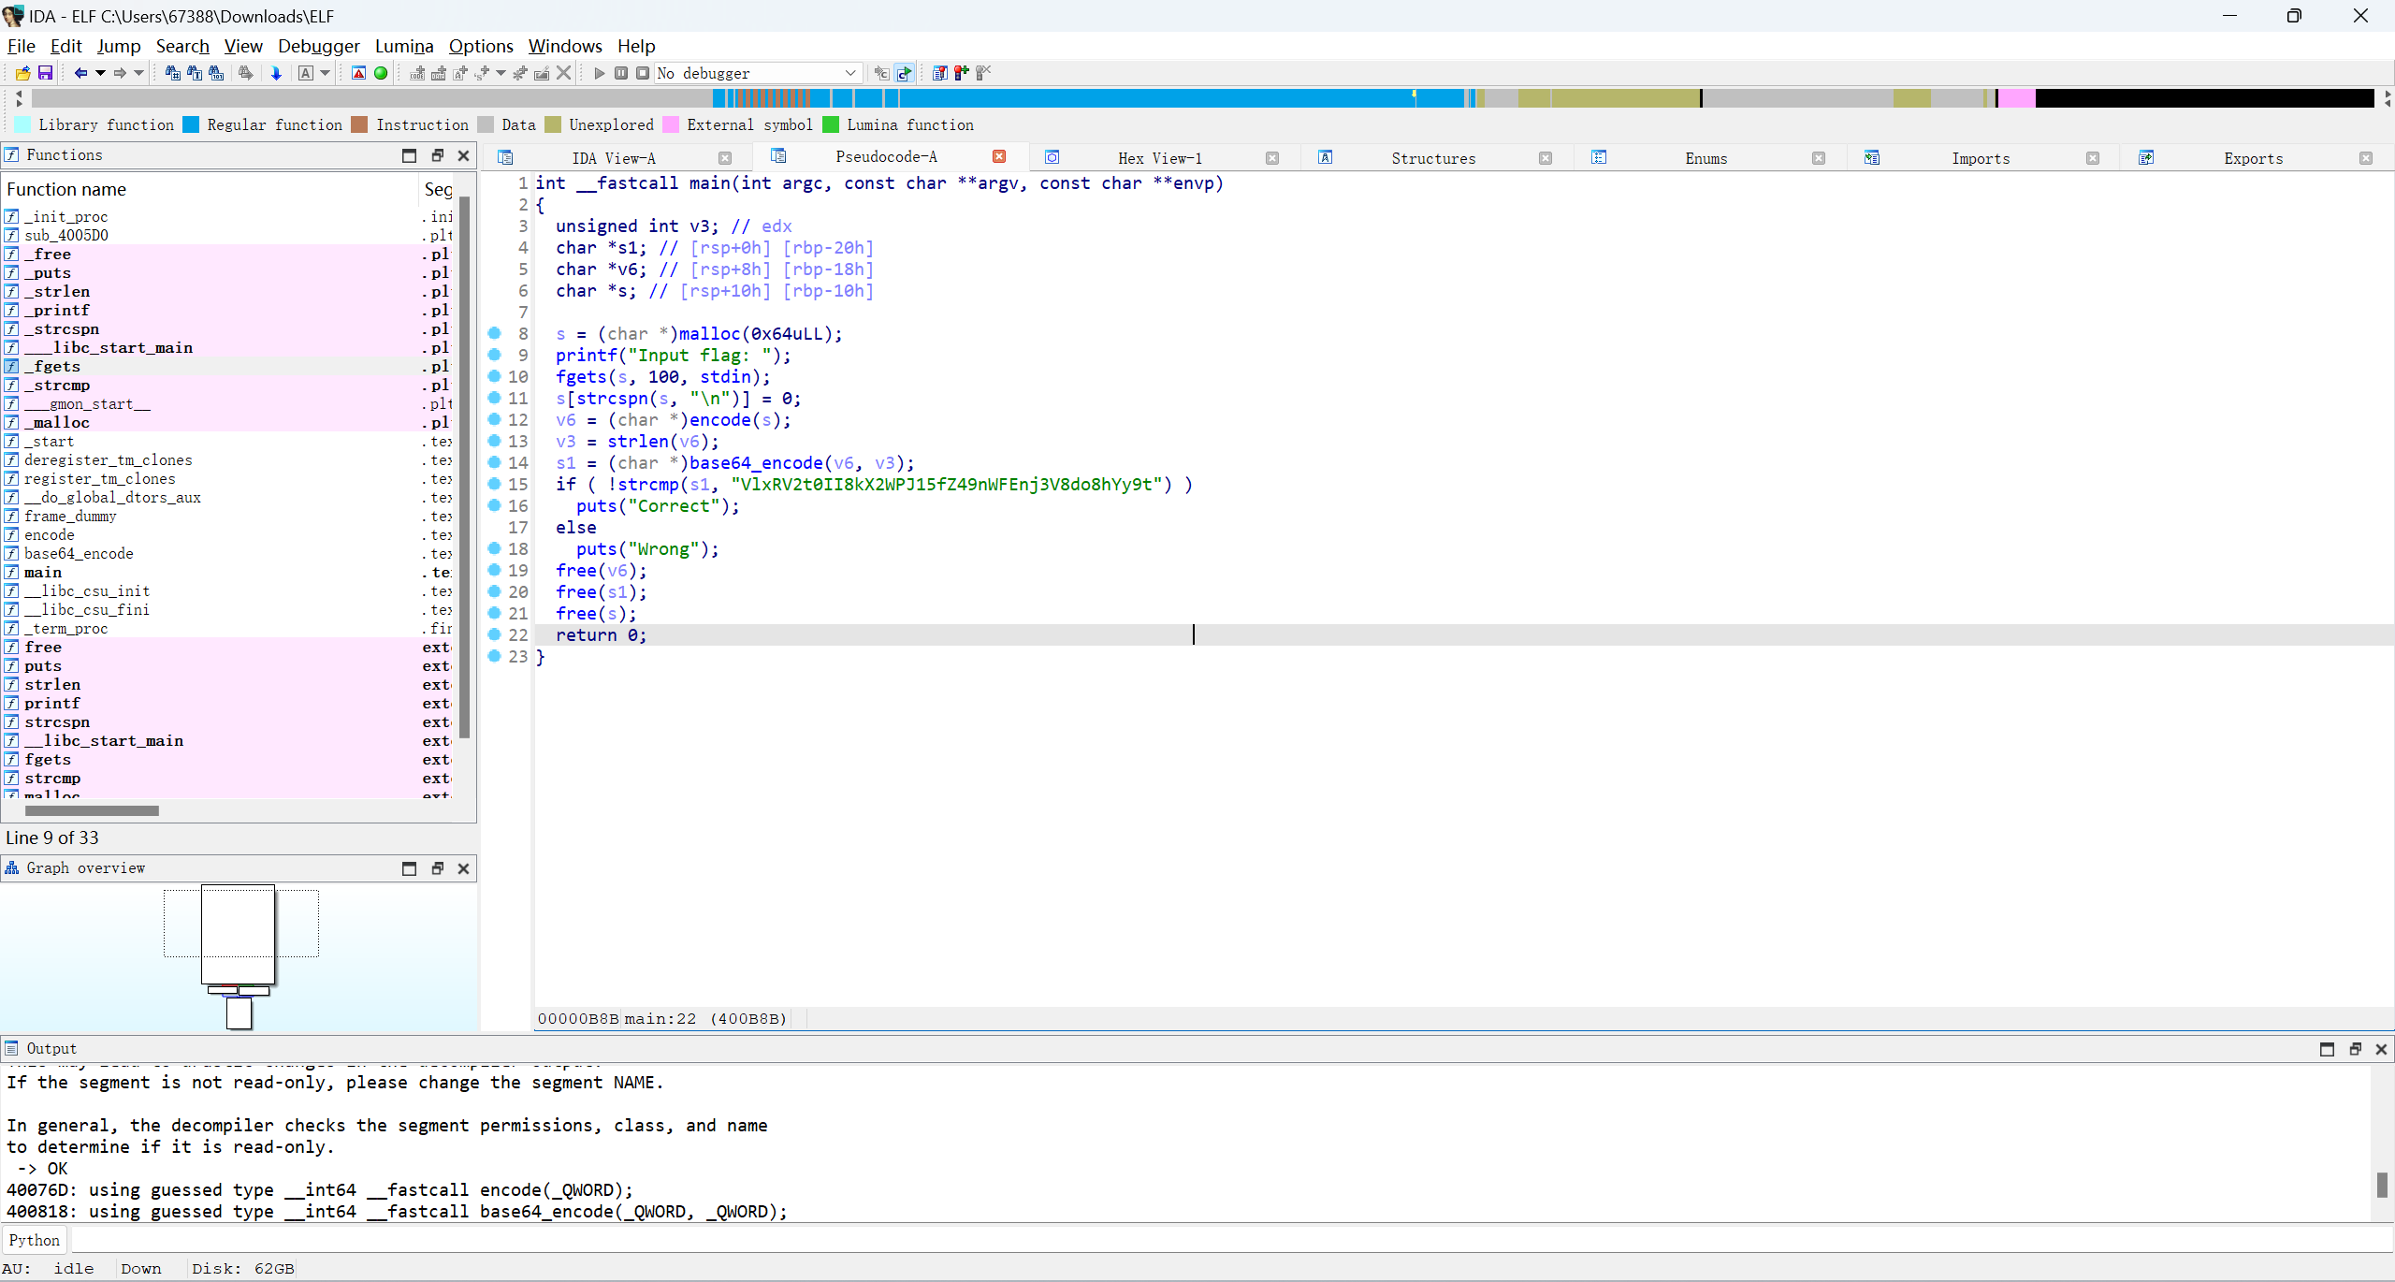
Task: Click the red warning triangle icon
Action: click(358, 73)
